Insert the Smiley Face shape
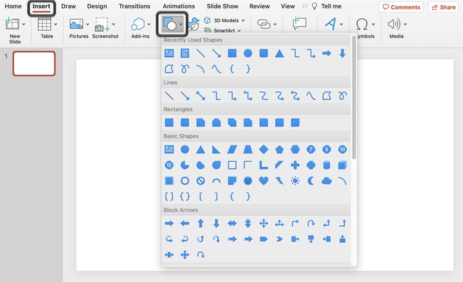Viewport: 463px width, 282px height. coord(248,181)
